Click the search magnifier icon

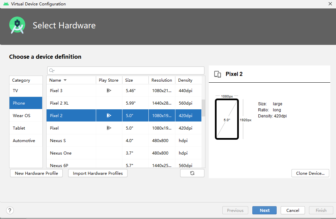pos(52,71)
